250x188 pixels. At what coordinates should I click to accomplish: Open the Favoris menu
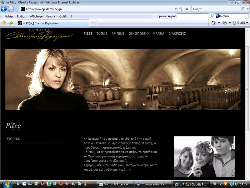pos(51,16)
